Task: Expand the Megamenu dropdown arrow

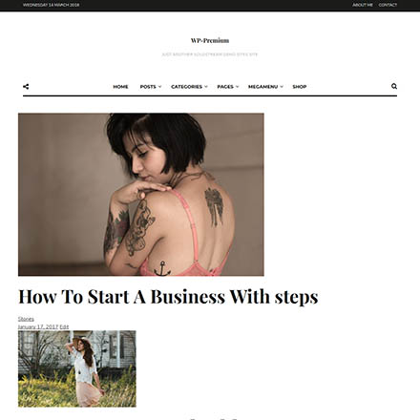Action: (282, 87)
